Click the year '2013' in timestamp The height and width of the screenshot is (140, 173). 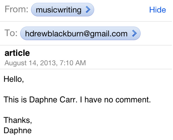pos(49,63)
